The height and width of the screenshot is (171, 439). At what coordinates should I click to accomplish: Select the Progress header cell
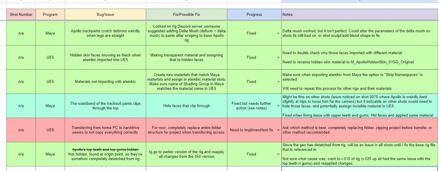pos(254,15)
